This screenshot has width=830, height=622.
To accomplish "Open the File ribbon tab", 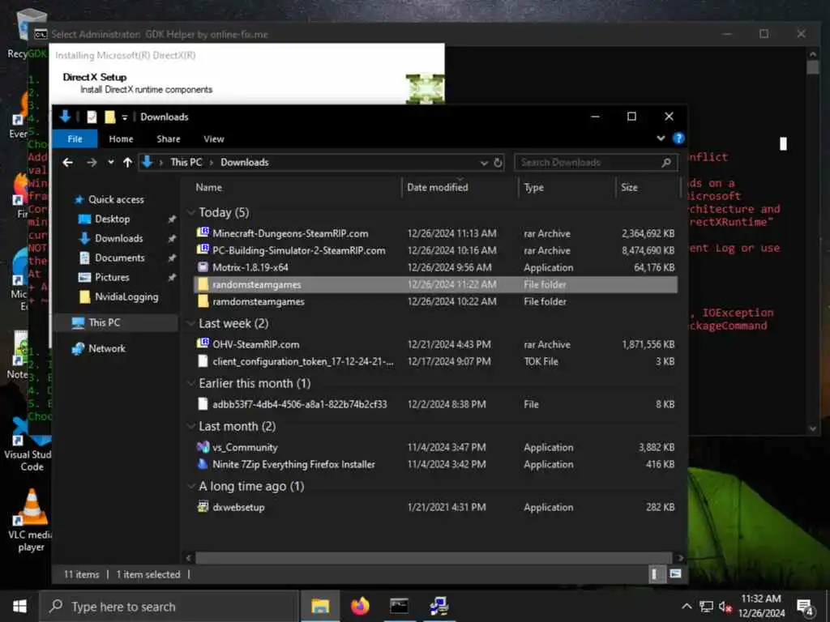I will [75, 138].
